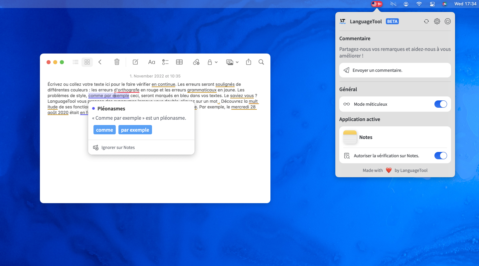Screen dimensions: 479x266
Task: Delete the note with the trash icon
Action: 117,62
